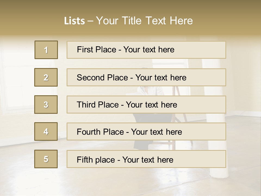
Task: Click Your text here in Third Place row
Action: click(x=151, y=105)
